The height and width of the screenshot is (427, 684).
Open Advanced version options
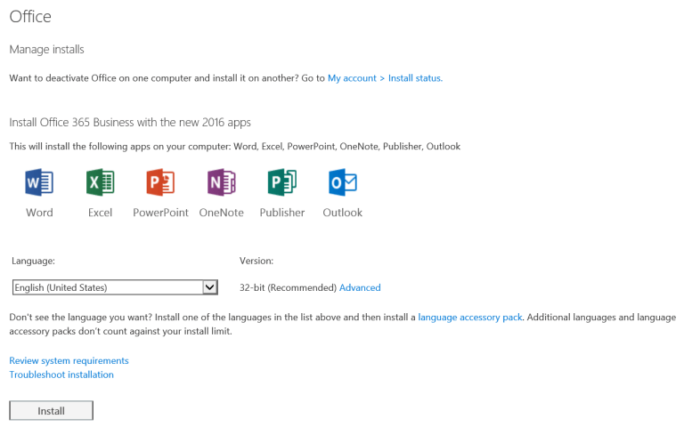360,287
